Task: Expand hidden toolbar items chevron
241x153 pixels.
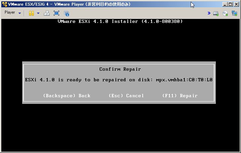Action: click(209, 13)
